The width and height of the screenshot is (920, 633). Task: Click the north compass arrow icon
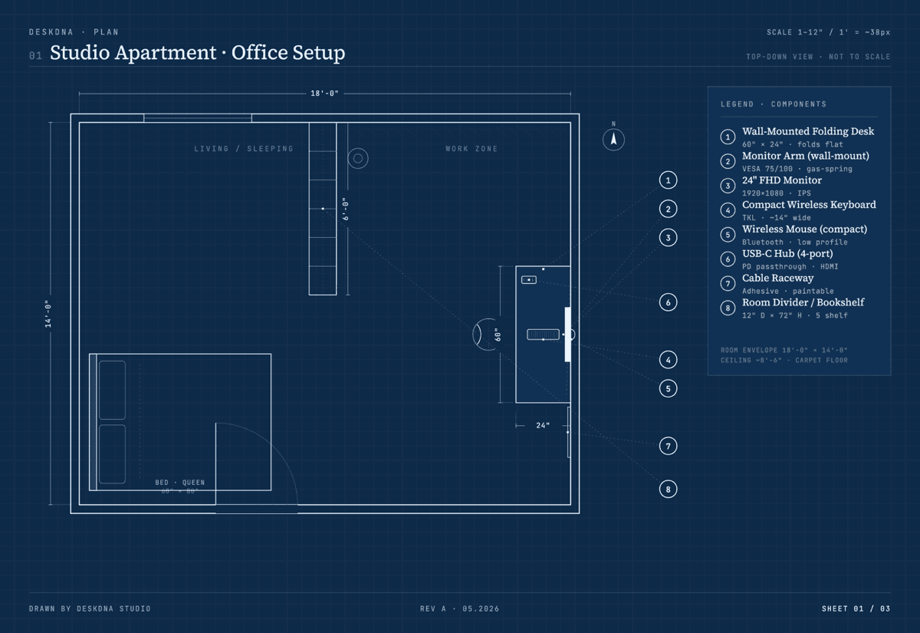613,140
